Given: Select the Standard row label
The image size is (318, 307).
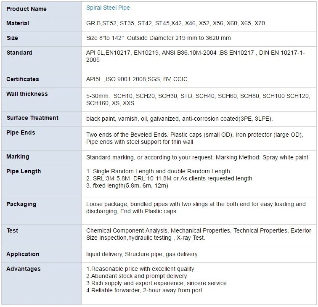Looking at the screenshot, I should 19,53.
